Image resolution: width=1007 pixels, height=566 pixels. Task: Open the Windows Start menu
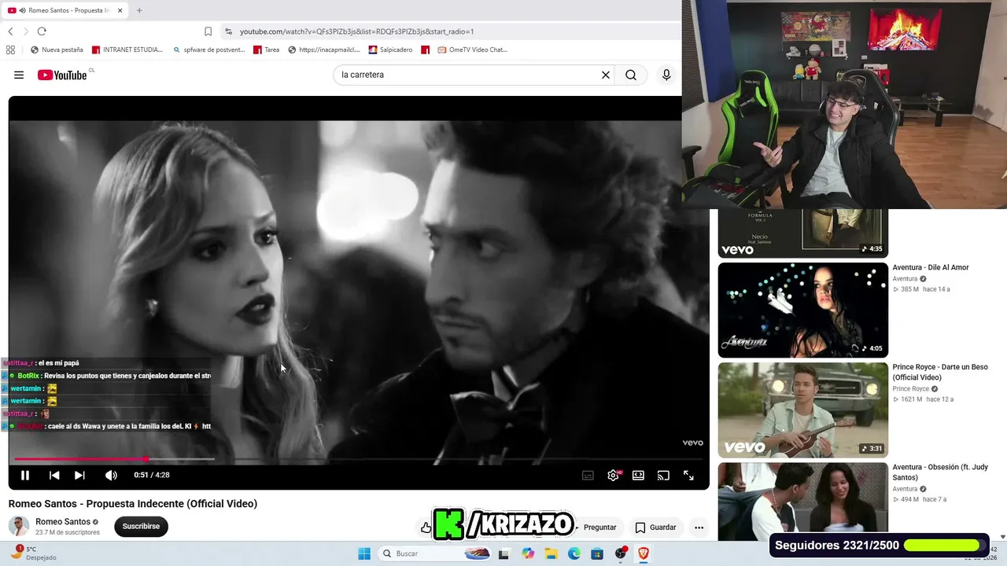364,553
